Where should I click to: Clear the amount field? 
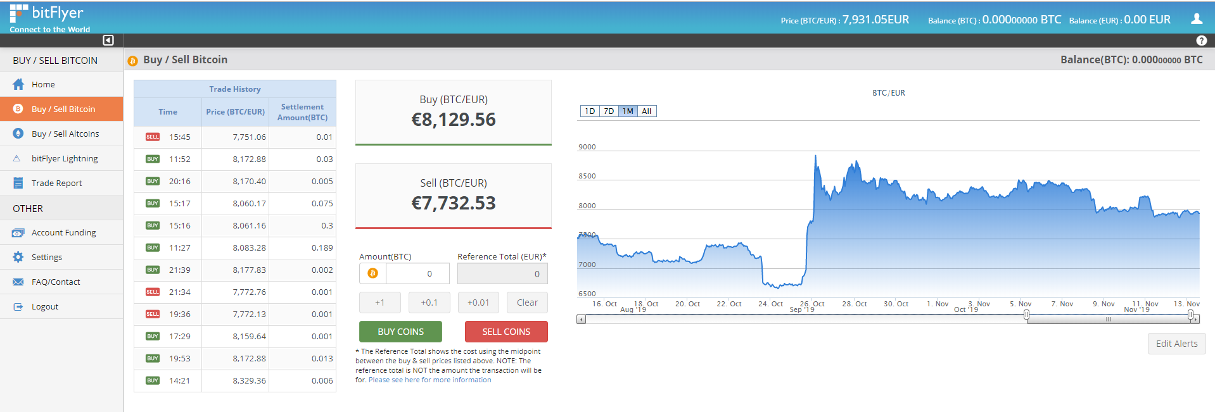click(x=527, y=303)
